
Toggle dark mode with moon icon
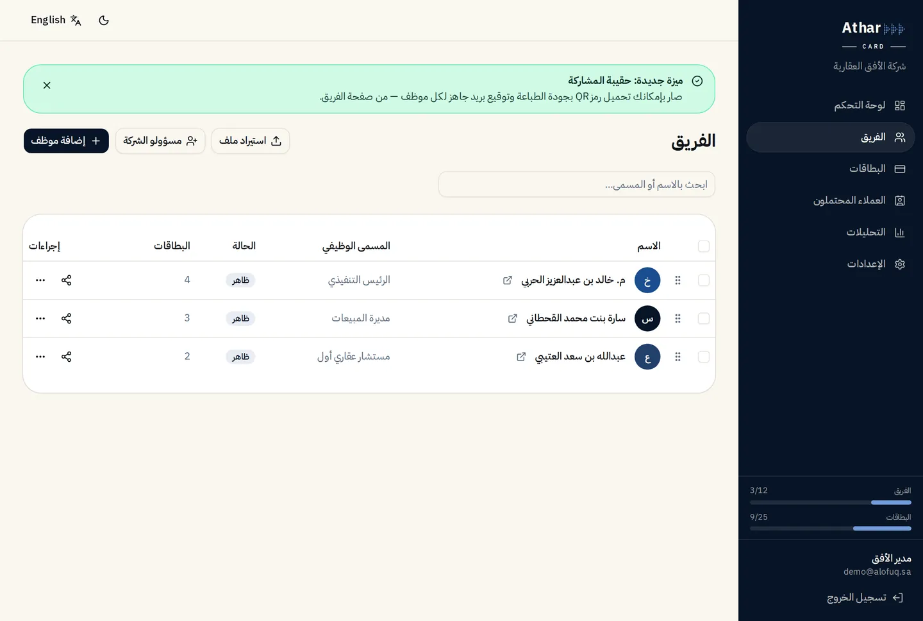click(104, 21)
